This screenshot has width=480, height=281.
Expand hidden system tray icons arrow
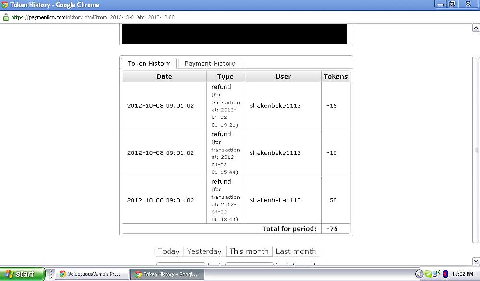click(419, 274)
